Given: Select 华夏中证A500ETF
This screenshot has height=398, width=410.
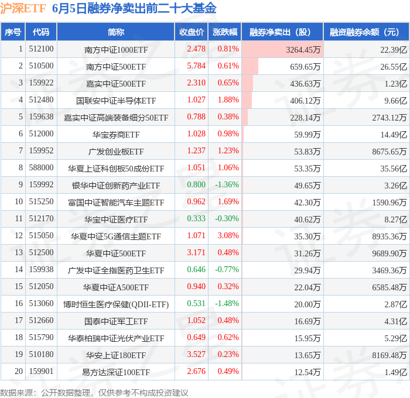Looking at the screenshot, I should tap(116, 287).
